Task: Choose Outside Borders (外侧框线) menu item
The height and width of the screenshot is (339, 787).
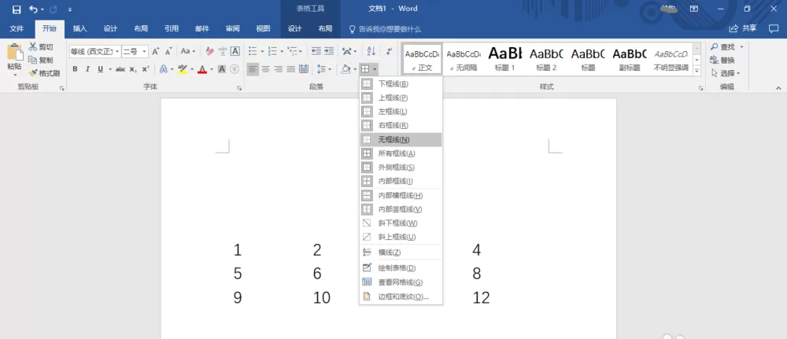Action: [401, 167]
